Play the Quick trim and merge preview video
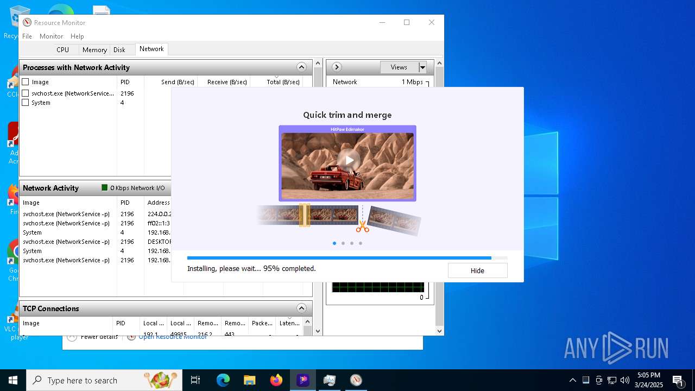The width and height of the screenshot is (695, 391). (x=348, y=161)
